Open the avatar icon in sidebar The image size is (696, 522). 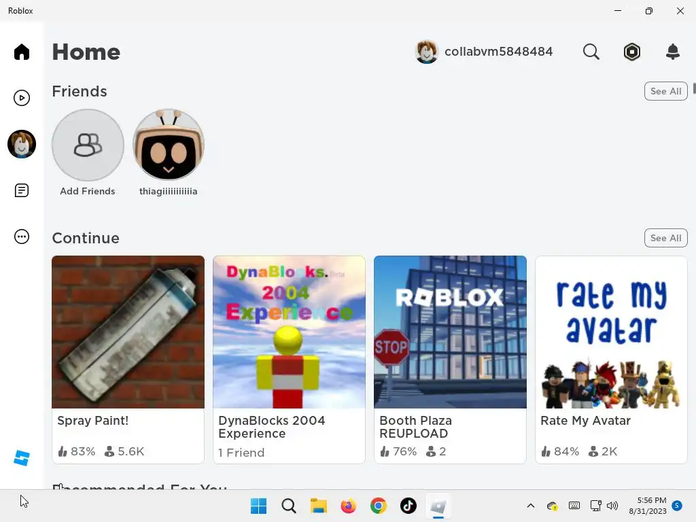coord(21,144)
